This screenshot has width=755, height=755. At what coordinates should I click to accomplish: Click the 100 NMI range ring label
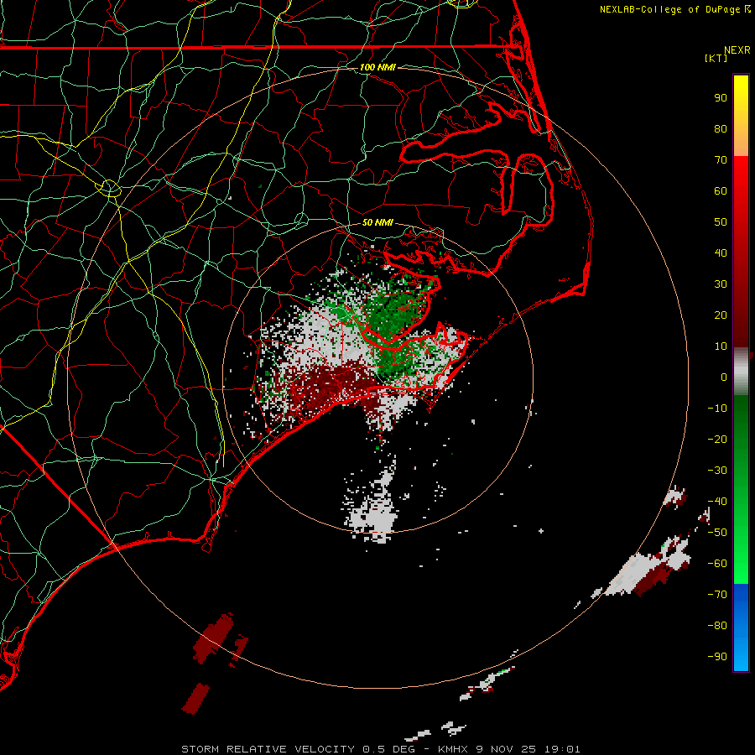tap(377, 67)
